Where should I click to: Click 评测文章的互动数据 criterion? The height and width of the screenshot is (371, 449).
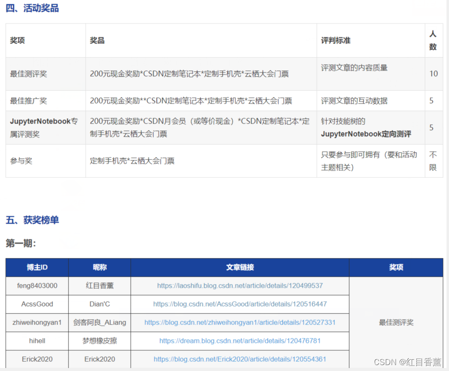pyautogui.click(x=354, y=101)
